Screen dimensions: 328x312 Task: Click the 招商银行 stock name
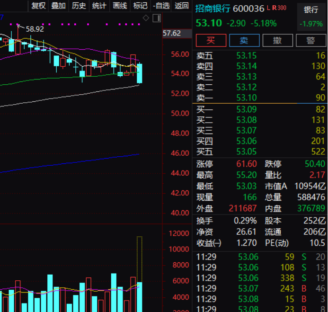coord(213,9)
